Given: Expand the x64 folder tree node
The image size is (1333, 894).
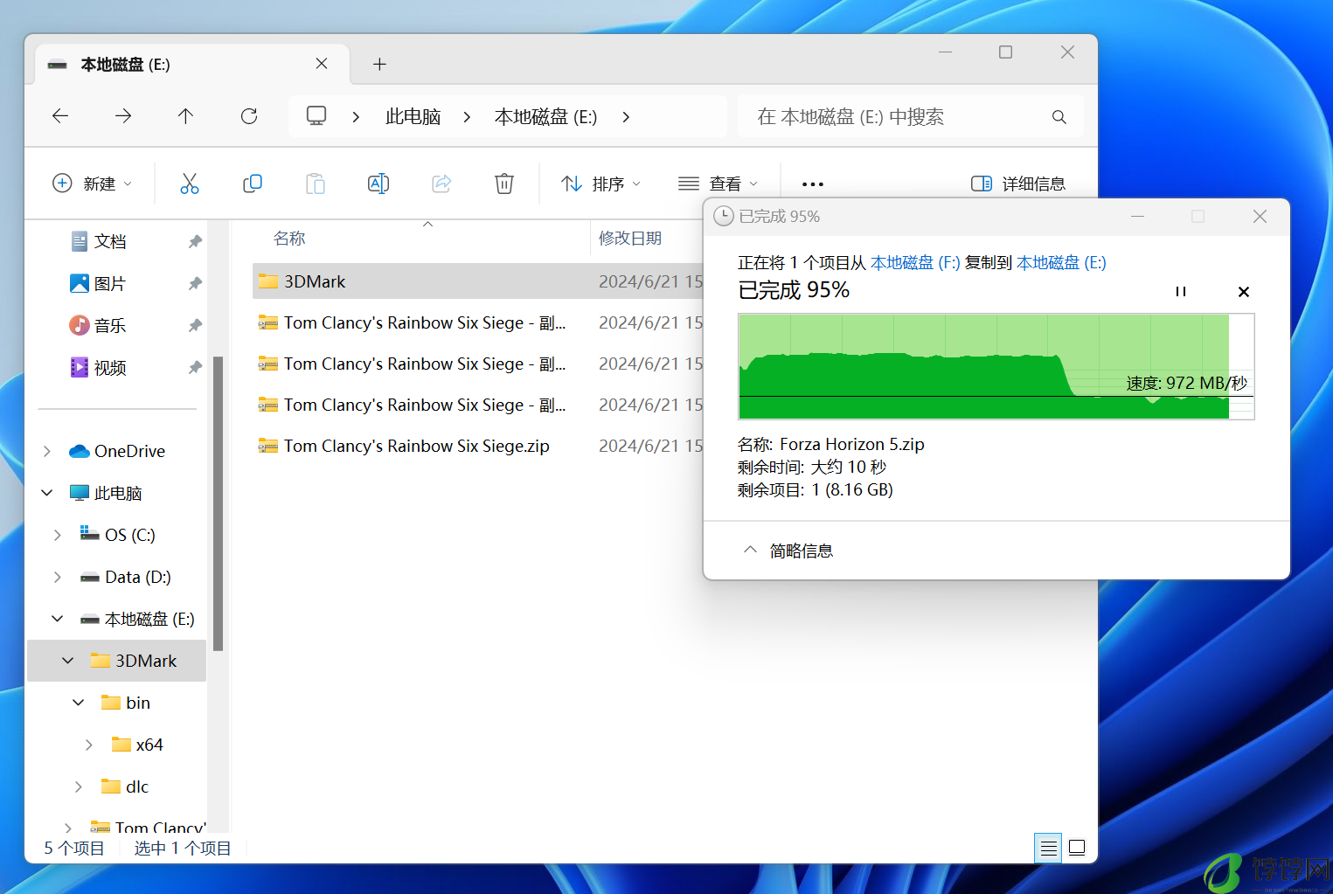Looking at the screenshot, I should coord(89,745).
